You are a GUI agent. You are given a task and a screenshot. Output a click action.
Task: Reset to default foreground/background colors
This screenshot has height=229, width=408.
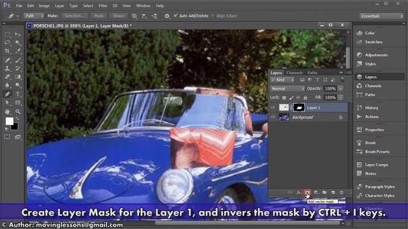pyautogui.click(x=7, y=128)
